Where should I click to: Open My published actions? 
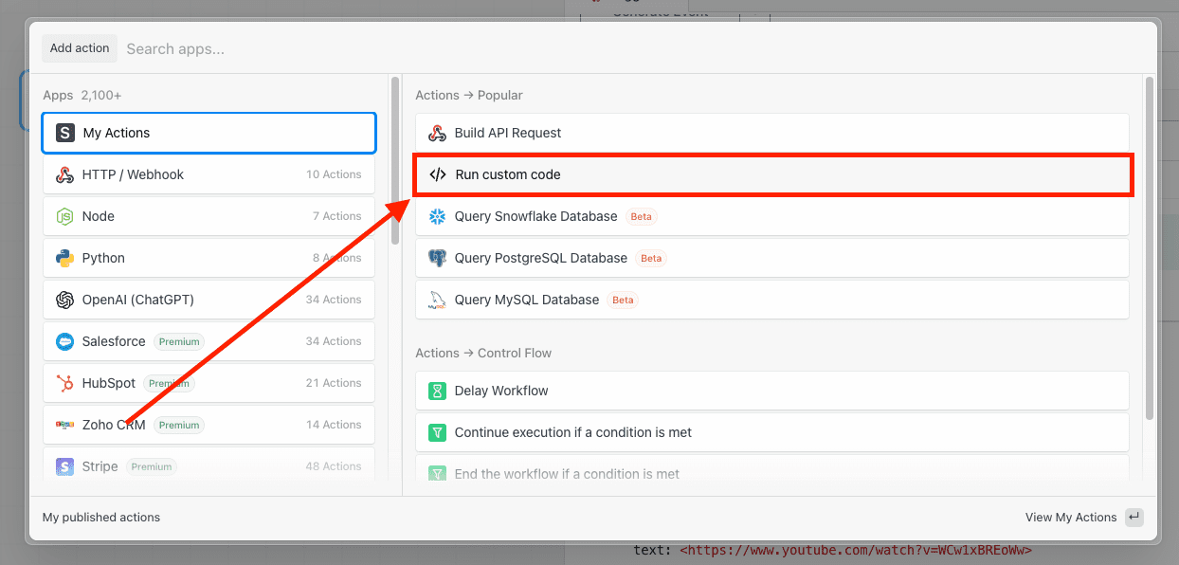100,517
